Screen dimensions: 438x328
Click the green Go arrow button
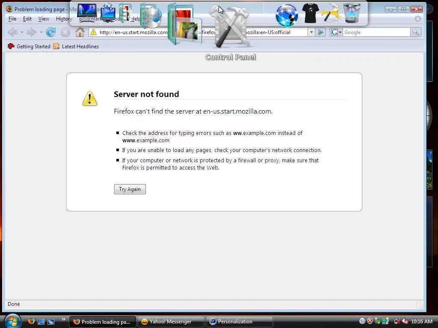point(321,32)
